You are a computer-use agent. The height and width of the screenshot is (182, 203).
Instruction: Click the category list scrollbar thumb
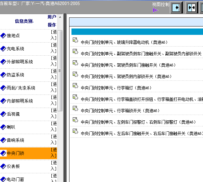coord(60,71)
